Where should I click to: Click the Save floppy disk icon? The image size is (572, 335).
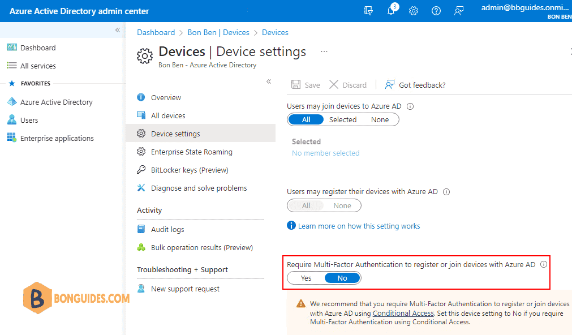(x=296, y=85)
